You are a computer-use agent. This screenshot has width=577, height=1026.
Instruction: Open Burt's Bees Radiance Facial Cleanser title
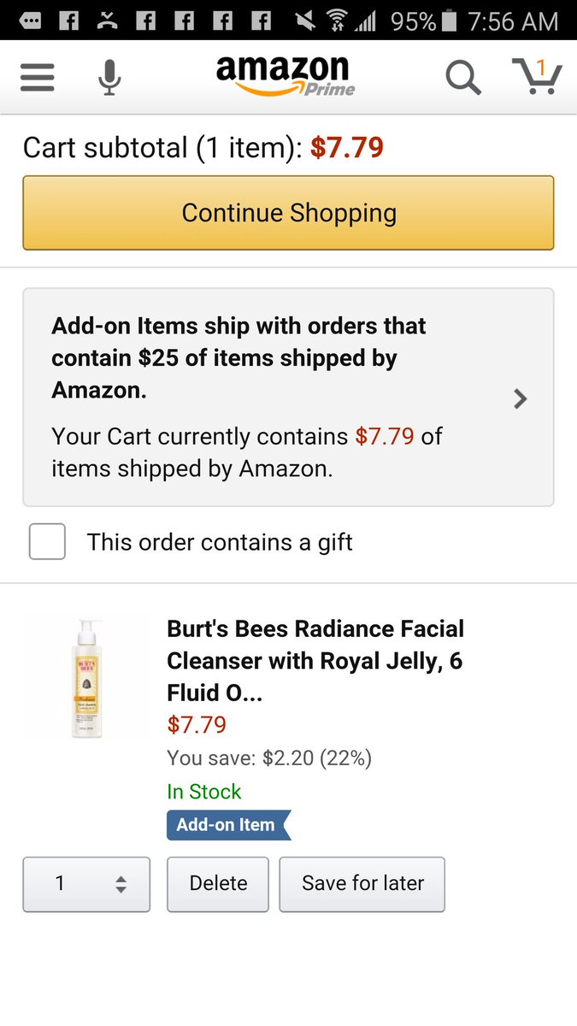click(x=315, y=660)
